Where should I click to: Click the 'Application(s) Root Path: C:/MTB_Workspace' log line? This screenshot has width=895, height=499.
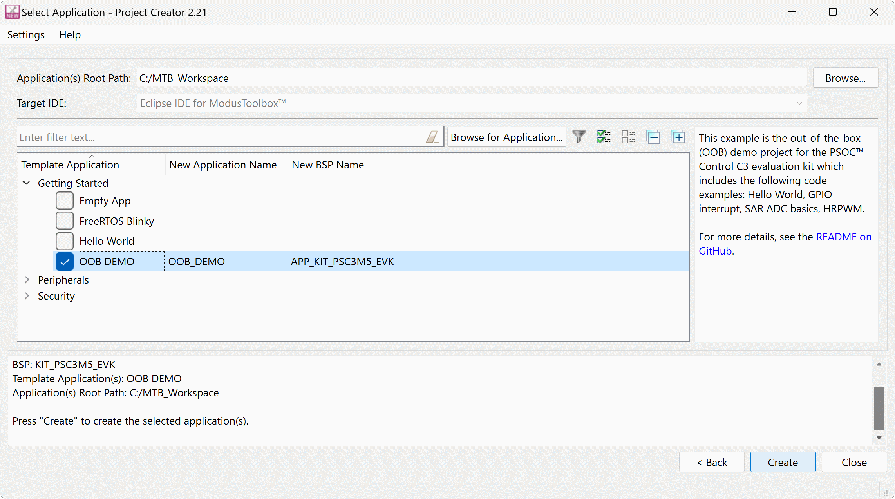(x=116, y=393)
